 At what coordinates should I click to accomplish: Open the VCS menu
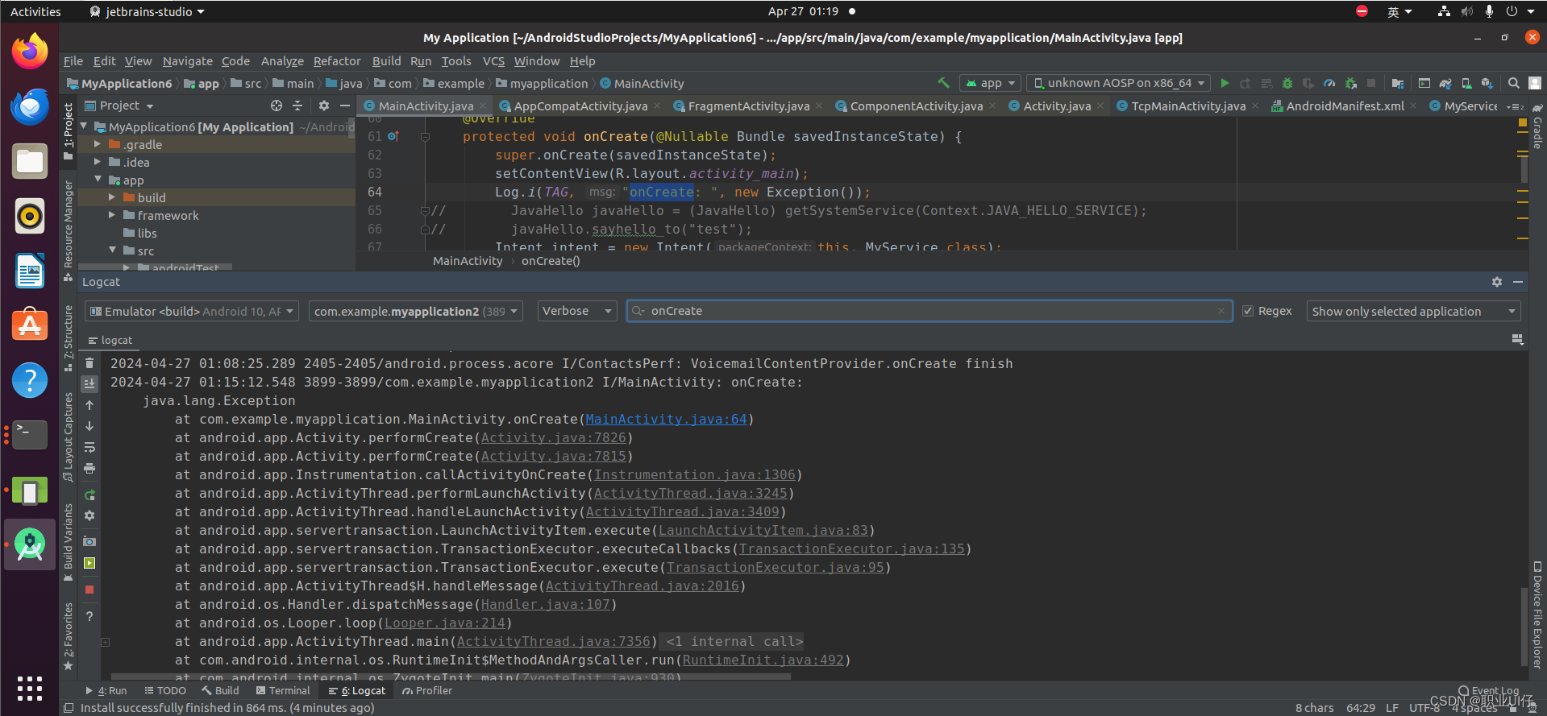[493, 61]
